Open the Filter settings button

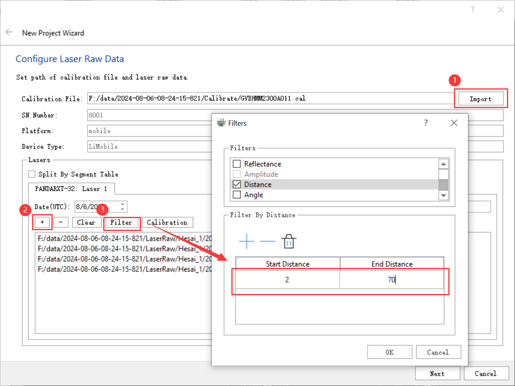click(x=121, y=222)
